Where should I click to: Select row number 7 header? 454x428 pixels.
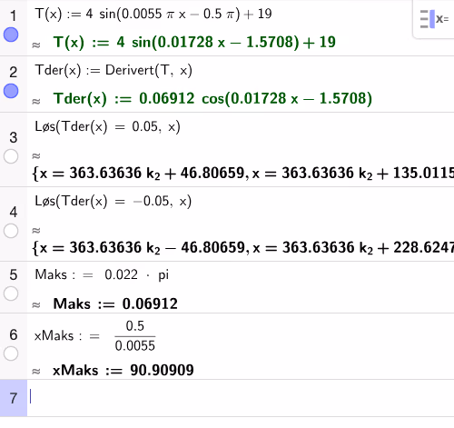[x=13, y=398]
